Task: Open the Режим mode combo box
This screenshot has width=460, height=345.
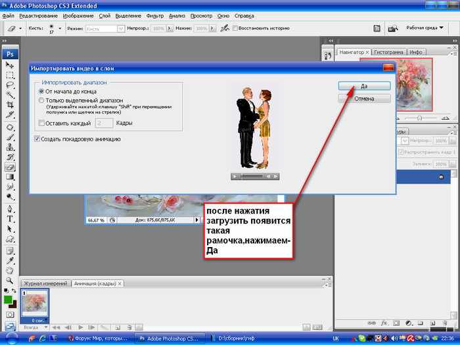Action: 104,28
